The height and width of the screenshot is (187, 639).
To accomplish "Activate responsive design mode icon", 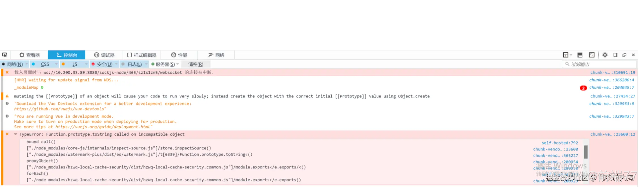I will point(592,55).
